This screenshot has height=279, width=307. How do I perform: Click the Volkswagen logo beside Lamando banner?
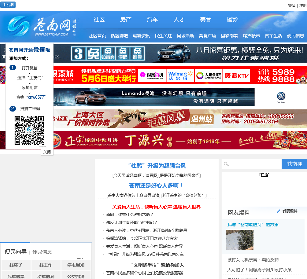[x=281, y=97]
